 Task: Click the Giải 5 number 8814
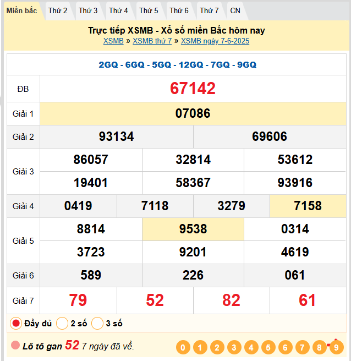click(x=91, y=229)
